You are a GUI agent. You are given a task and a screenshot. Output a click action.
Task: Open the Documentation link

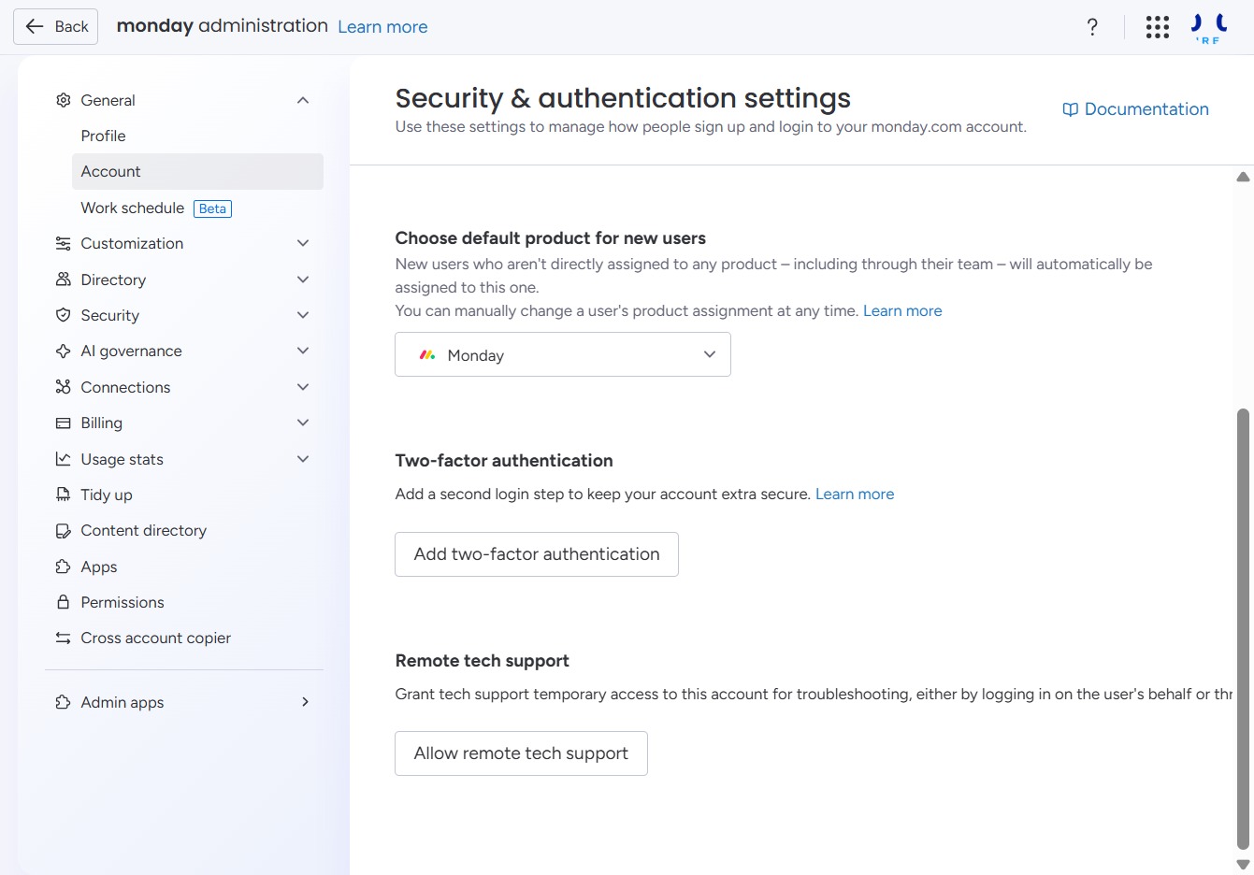pyautogui.click(x=1136, y=109)
